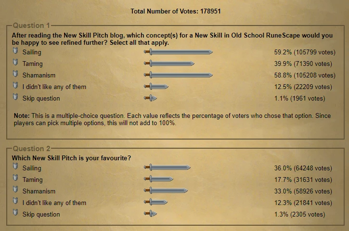349x231 pixels.
Task: Click the shield icon beside Skip question in Question 1
Action: 15,97
